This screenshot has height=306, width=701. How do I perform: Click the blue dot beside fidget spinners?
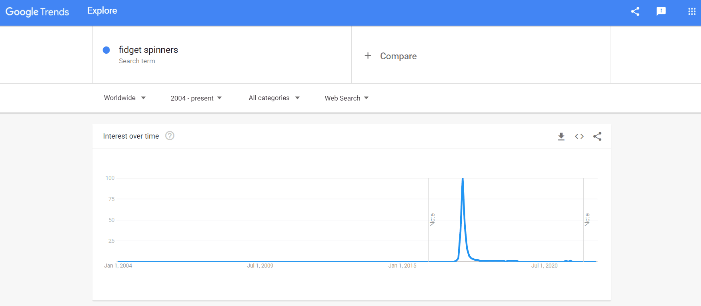tap(106, 50)
